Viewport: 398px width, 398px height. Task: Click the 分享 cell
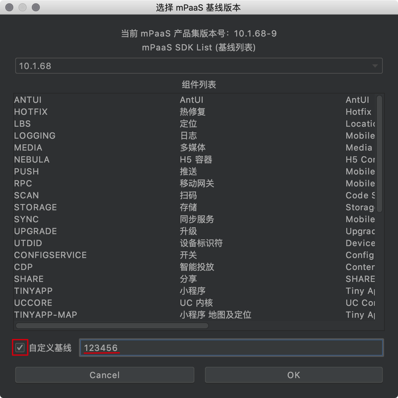click(188, 279)
